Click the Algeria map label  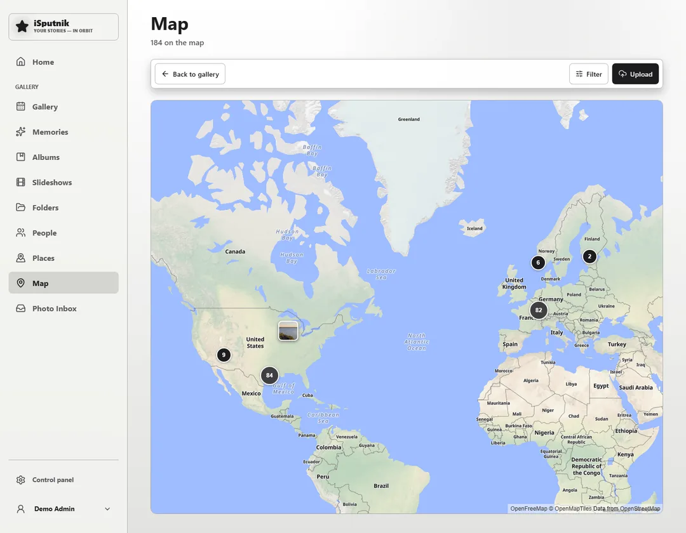pyautogui.click(x=530, y=381)
